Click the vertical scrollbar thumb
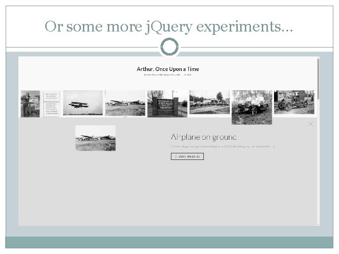 click(318, 79)
